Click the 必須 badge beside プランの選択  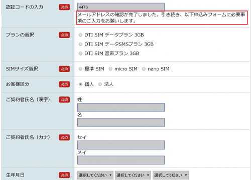coord(64,35)
